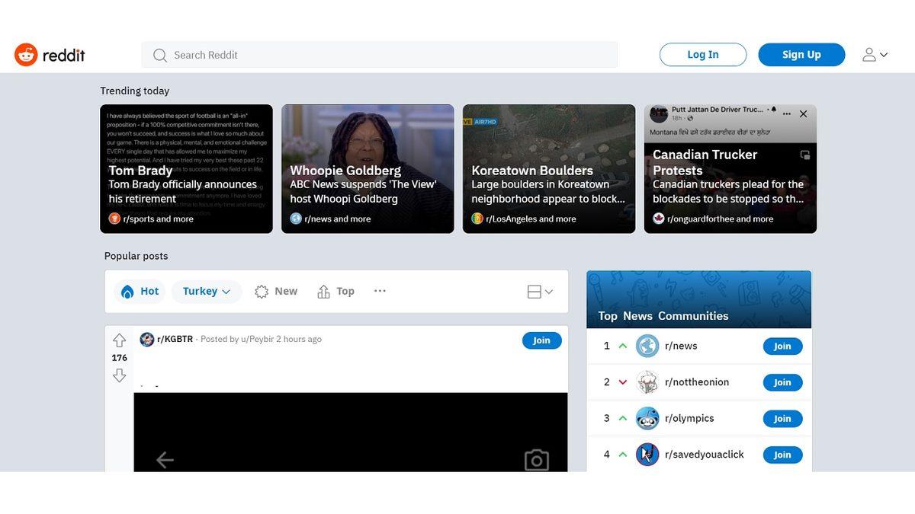Screen dimensions: 915x514
Task: Downvote the r/KGBTR post
Action: pos(119,375)
